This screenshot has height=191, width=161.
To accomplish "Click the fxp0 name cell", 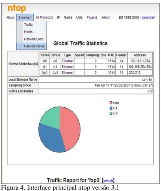I will (45, 72).
